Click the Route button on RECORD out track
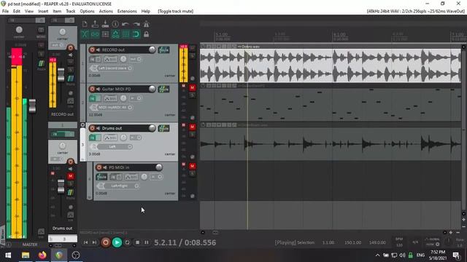467x262 pixels. coord(163,49)
